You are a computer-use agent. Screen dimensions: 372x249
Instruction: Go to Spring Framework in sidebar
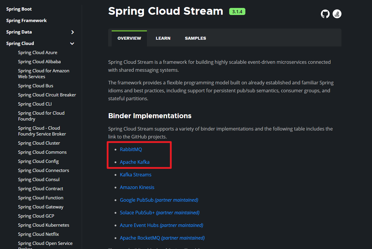pyautogui.click(x=26, y=21)
